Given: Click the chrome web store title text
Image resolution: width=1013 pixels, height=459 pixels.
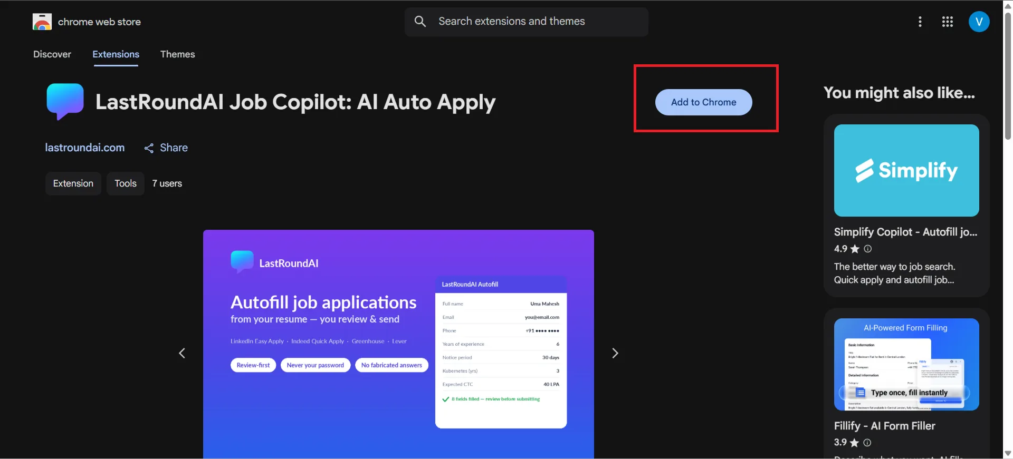Looking at the screenshot, I should tap(99, 22).
